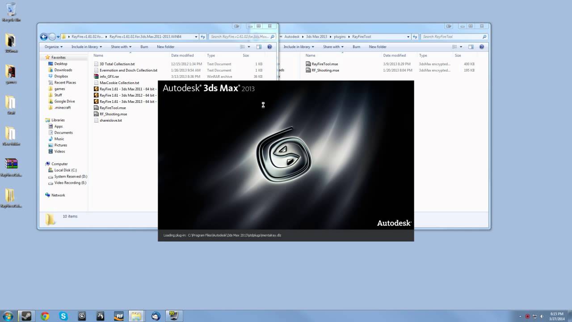Select RF_Shooting.mse in the left window
Image resolution: width=572 pixels, height=322 pixels.
point(113,114)
